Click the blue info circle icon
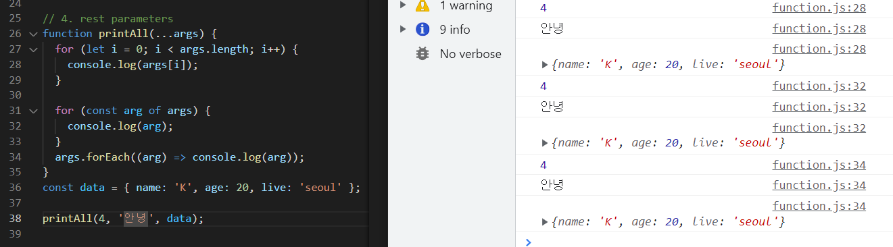Viewport: 893px width, 247px height. pyautogui.click(x=423, y=29)
